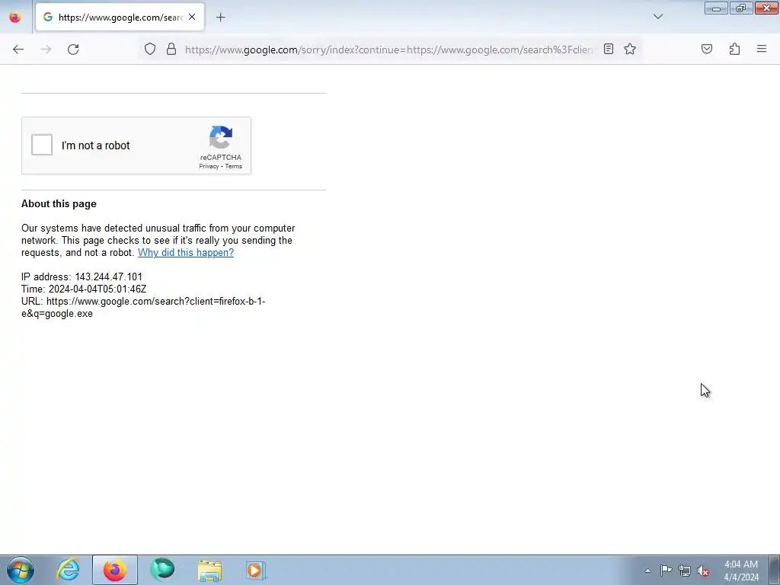Show hidden system tray icons
The image size is (780, 585).
(647, 571)
